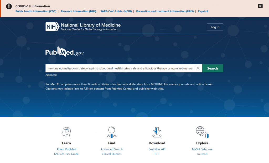
Task: Click the COVID-19 Information heading text
Action: (x=33, y=6)
